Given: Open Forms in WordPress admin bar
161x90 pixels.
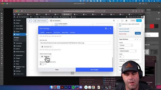Looking at the screenshot, I should (x=73, y=17).
